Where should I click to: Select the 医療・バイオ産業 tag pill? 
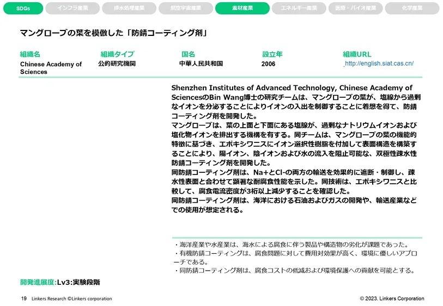pyautogui.click(x=355, y=8)
